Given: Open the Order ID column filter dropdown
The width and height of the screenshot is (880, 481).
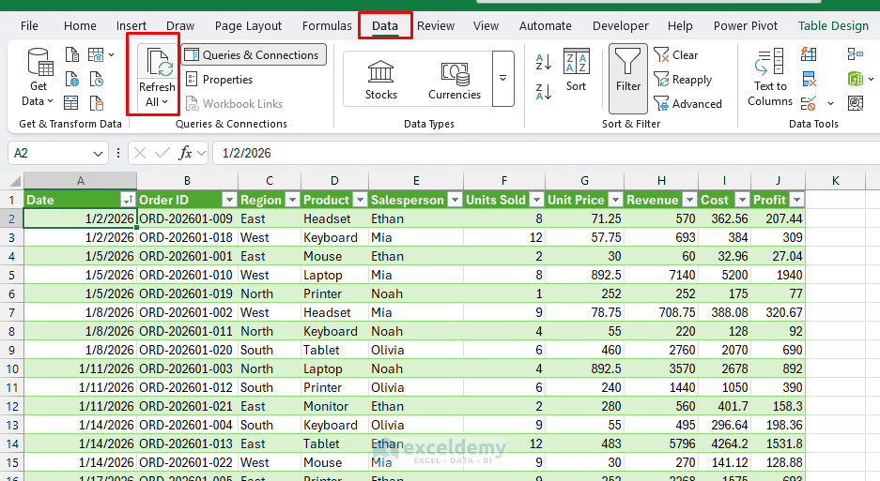Looking at the screenshot, I should [x=229, y=200].
